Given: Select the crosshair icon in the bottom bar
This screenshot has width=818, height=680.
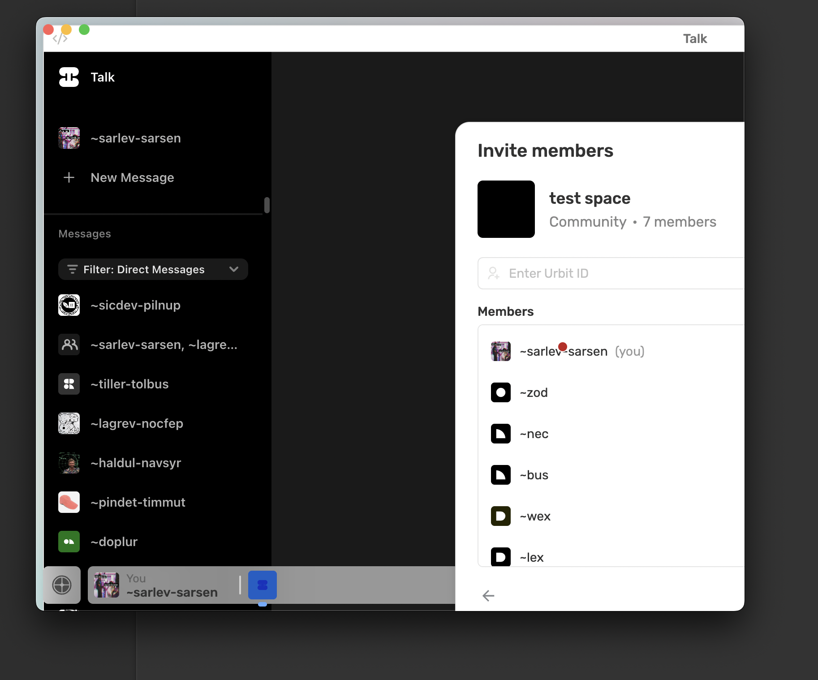Looking at the screenshot, I should 62,585.
